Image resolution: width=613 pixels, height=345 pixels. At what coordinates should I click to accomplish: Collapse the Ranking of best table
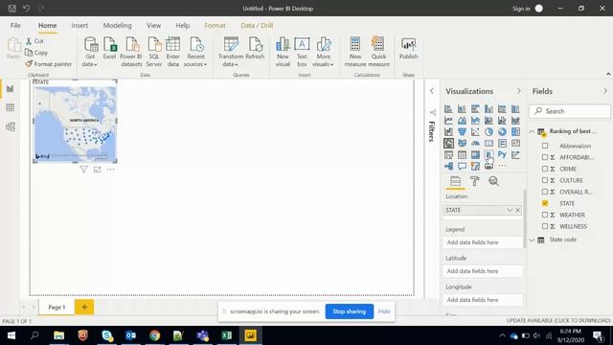point(533,131)
